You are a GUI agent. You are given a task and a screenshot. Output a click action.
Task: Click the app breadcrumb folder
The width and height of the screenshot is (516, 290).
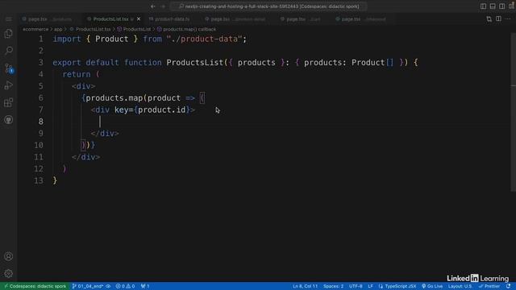(x=58, y=29)
